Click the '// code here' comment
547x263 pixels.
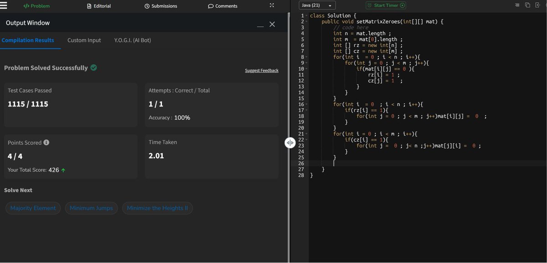pos(351,28)
